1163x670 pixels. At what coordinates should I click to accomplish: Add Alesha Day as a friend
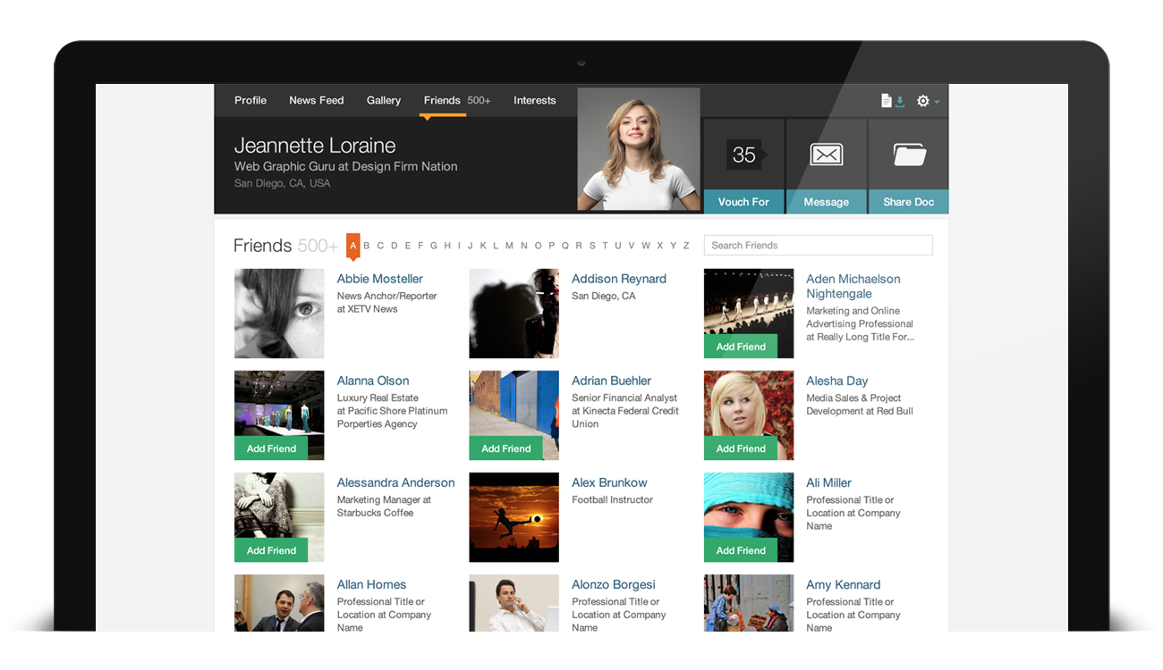741,448
